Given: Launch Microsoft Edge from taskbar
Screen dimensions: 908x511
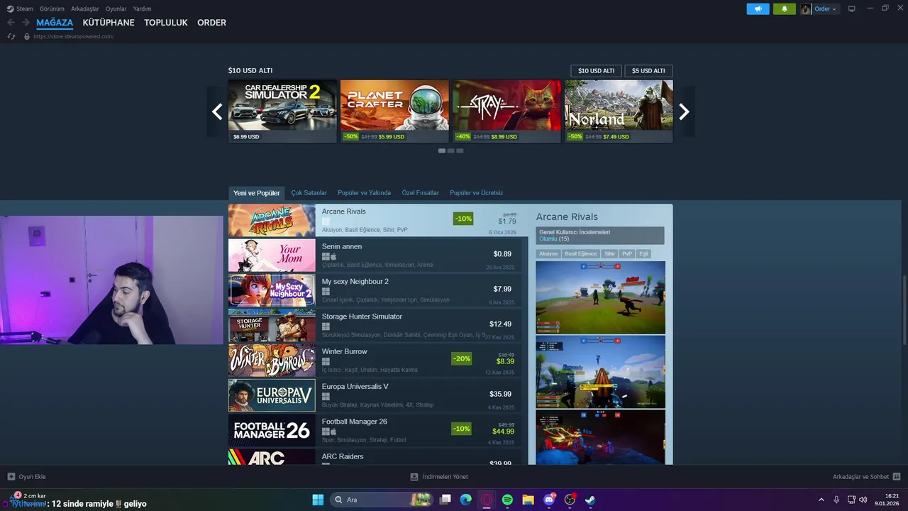Looking at the screenshot, I should [x=466, y=500].
